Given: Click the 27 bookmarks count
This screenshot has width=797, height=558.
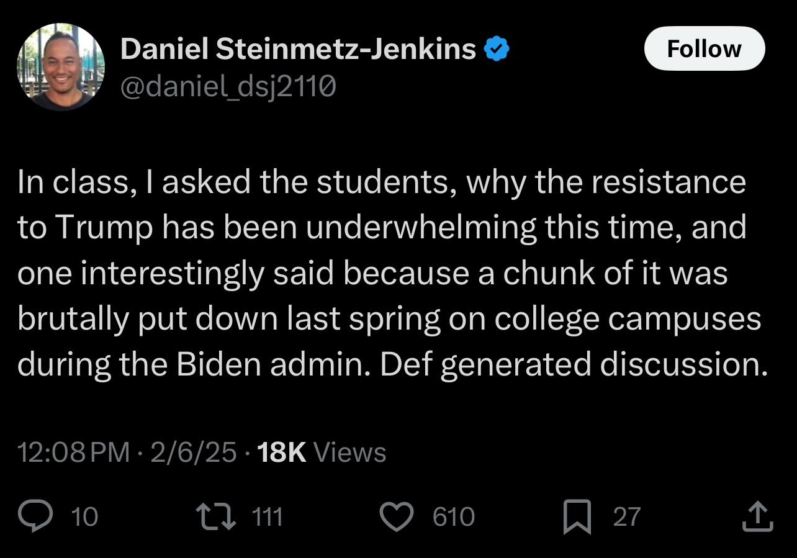Looking at the screenshot, I should pyautogui.click(x=627, y=517).
